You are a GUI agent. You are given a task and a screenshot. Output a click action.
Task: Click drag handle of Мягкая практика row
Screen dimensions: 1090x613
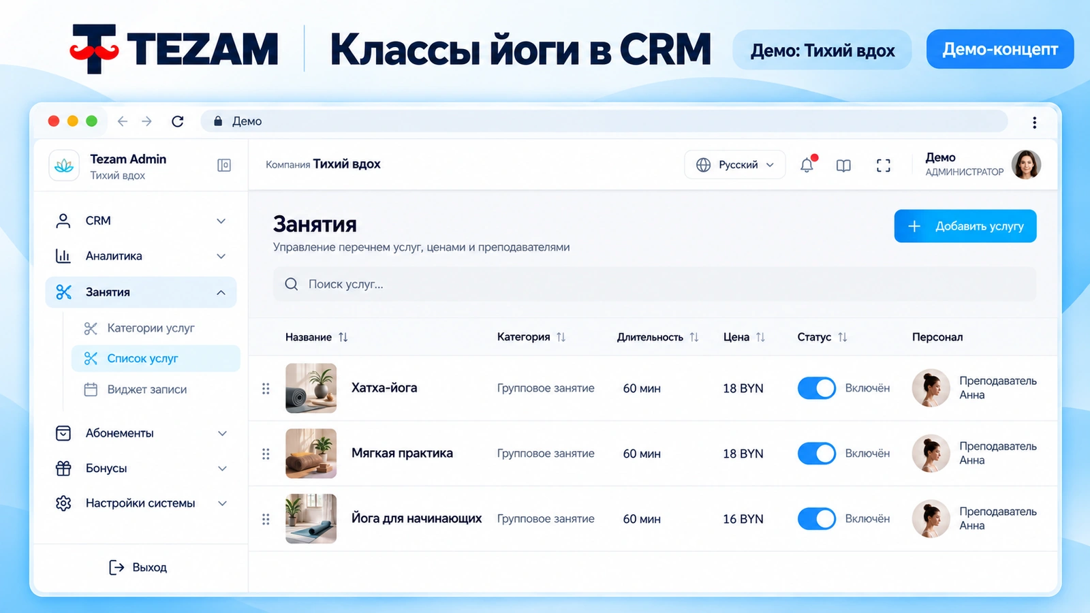pyautogui.click(x=266, y=454)
